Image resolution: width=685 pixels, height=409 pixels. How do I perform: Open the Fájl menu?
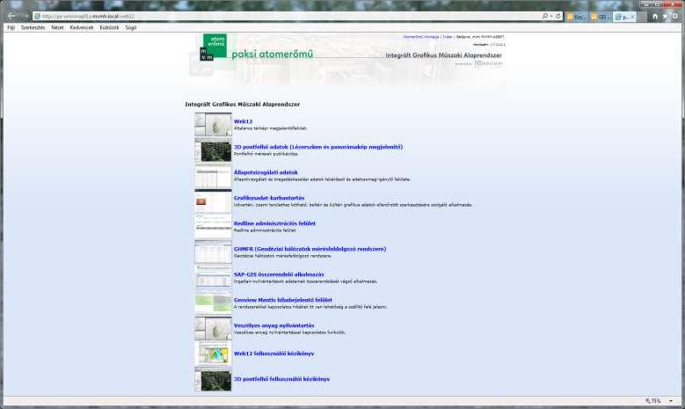pyautogui.click(x=11, y=27)
